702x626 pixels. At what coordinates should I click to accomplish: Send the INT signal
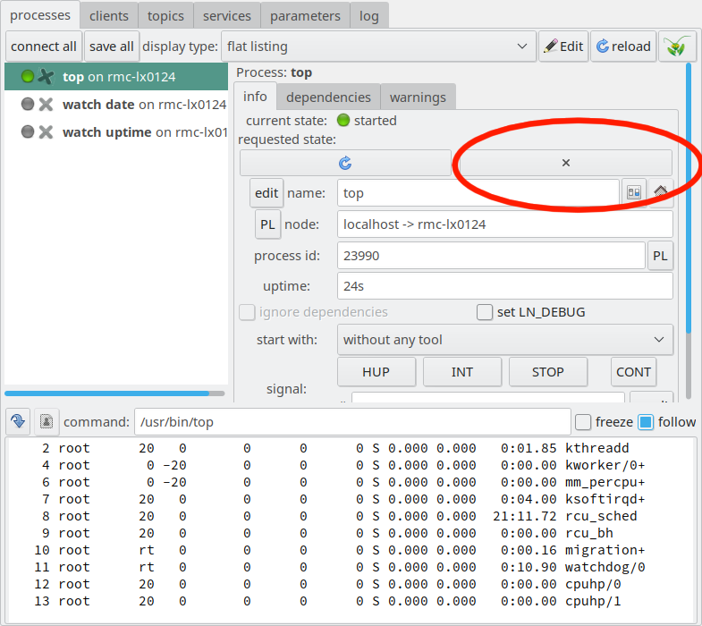coord(462,372)
